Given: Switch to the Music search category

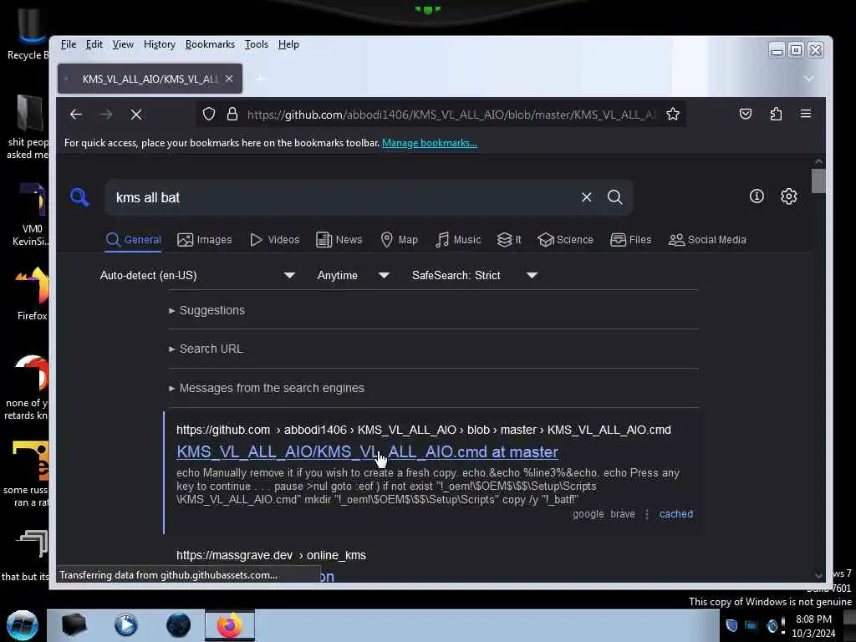Looking at the screenshot, I should tap(458, 240).
